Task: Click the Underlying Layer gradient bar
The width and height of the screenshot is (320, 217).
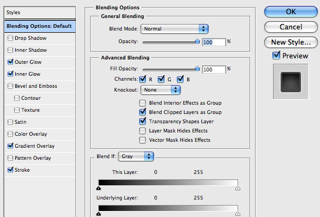Action: (168, 208)
